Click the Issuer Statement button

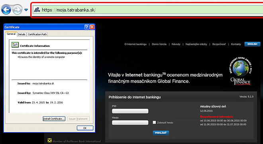(x=78, y=119)
